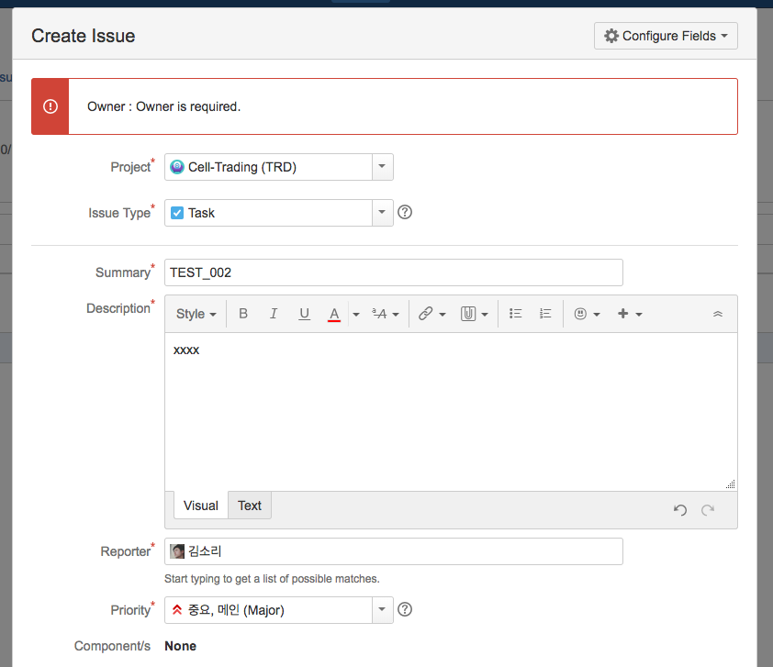Undo last edit in description editor
Image resolution: width=773 pixels, height=667 pixels.
point(680,510)
